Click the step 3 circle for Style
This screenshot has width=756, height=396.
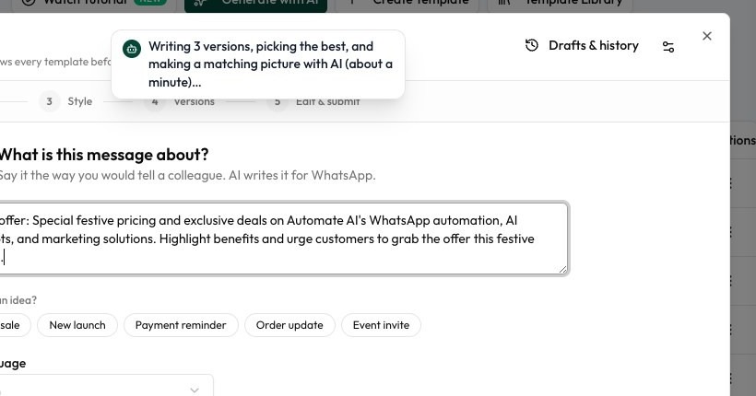coord(49,101)
